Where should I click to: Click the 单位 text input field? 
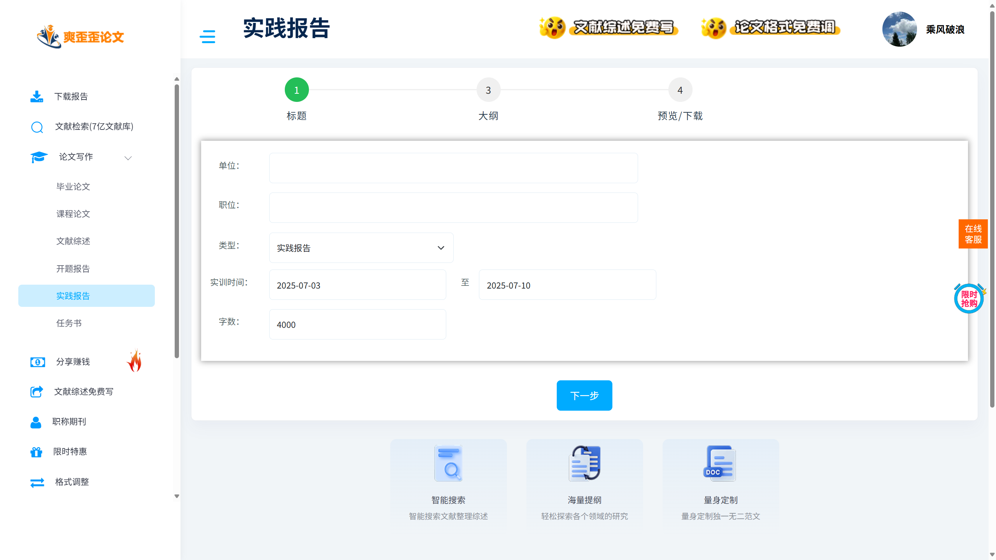453,168
